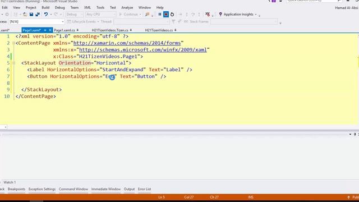359x202 pixels.
Task: Open the Thread dropdown field
Action: point(141,21)
